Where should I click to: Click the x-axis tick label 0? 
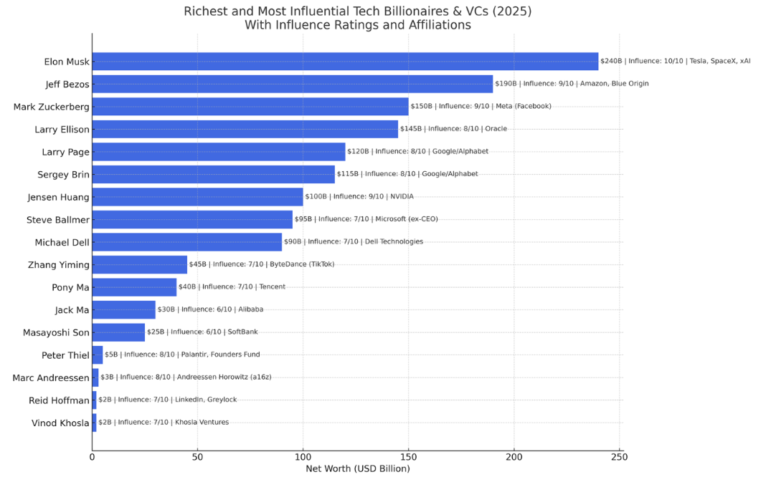[x=92, y=457]
